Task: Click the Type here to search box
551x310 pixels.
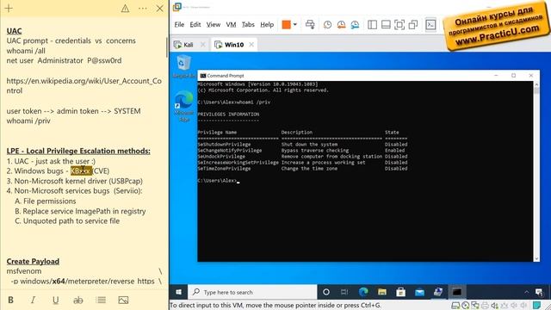Action: coord(252,292)
